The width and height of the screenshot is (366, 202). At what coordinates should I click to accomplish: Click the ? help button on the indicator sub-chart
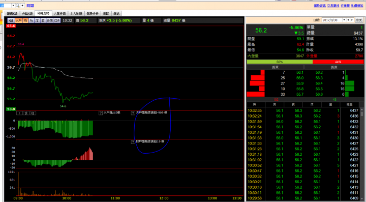point(20,113)
